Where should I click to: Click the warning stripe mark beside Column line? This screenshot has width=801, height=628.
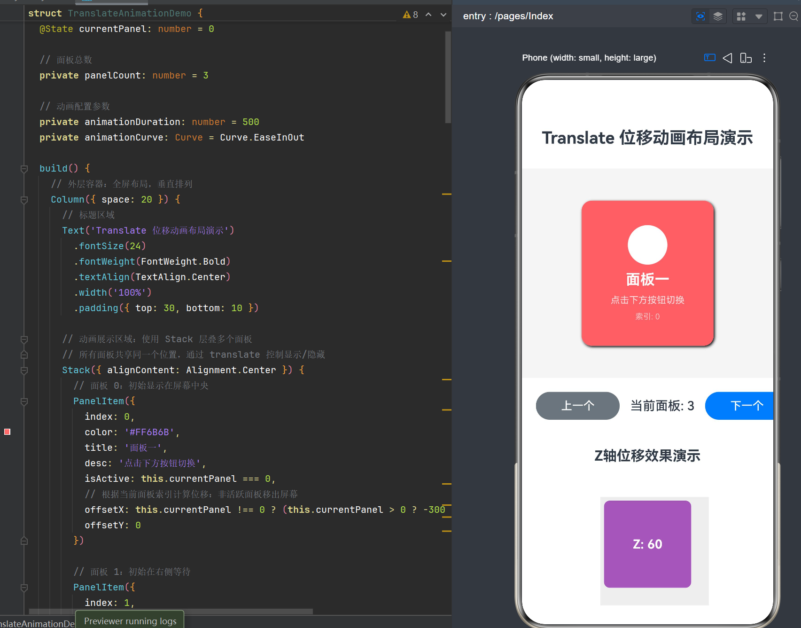pyautogui.click(x=447, y=194)
